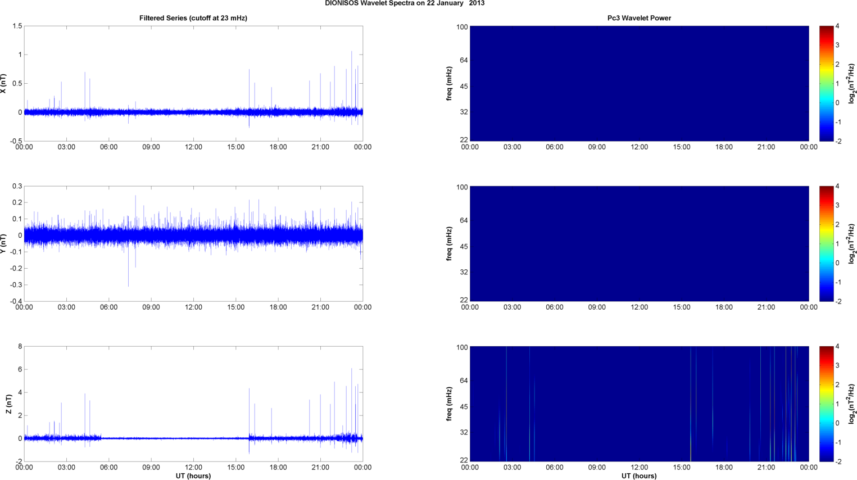Click the 0.3 tick on the Y plot axis
The height and width of the screenshot is (480, 857).
[17, 187]
